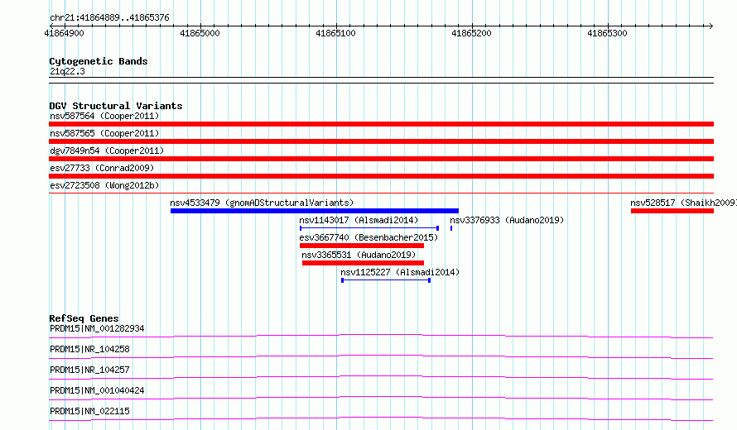Open the RefSeq Genes track title
Screen dimensions: 737x430
pos(84,318)
